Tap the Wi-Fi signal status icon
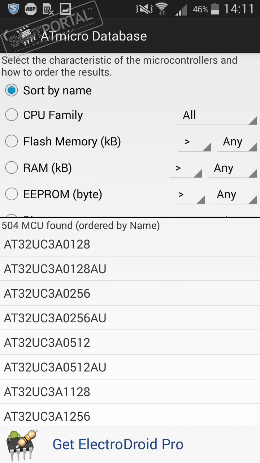Viewport: 260px width, 463px height. tap(162, 9)
